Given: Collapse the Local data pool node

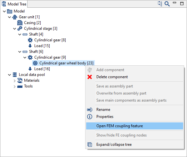Looking at the screenshot, I should pos(10,75).
